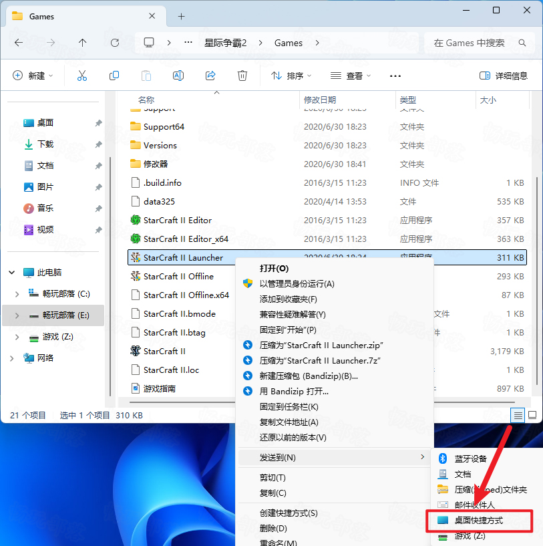
Task: Expand the 畅玩部落 (C:) drive node
Action: coord(17,294)
